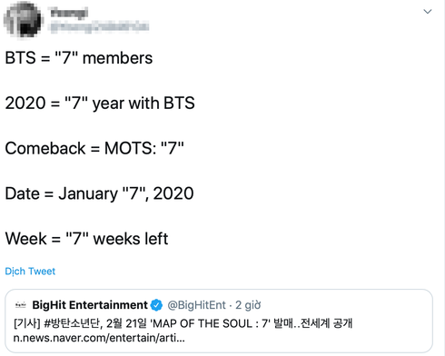Viewport: 445px width, 356px height.
Task: Select the line 'BTS = "7" members'
Action: tap(79, 57)
